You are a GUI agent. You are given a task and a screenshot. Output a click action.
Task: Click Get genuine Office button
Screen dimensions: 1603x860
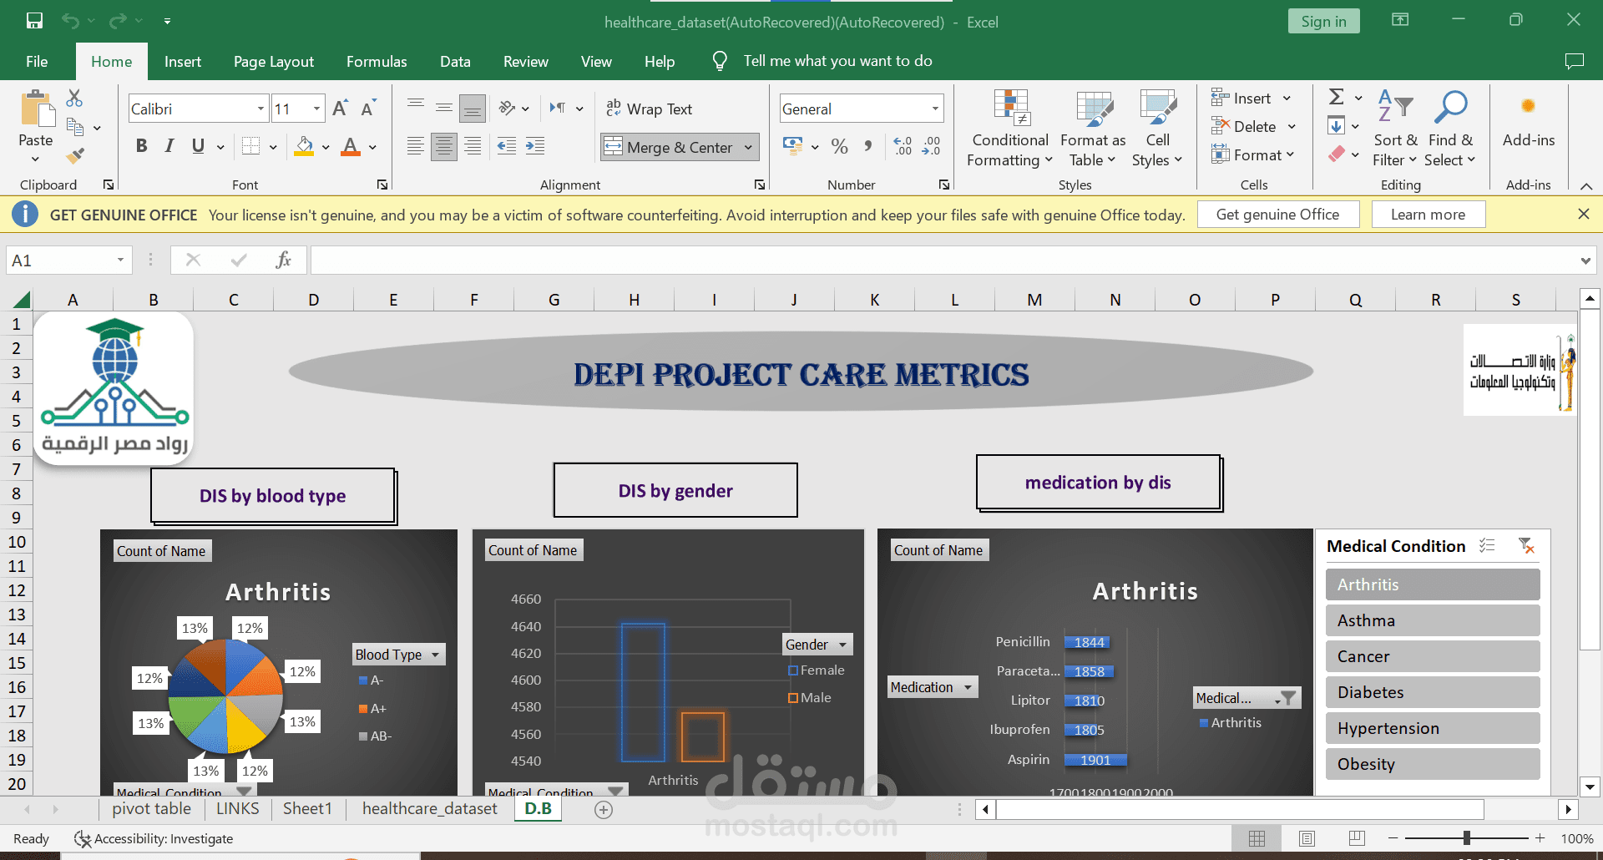point(1277,215)
